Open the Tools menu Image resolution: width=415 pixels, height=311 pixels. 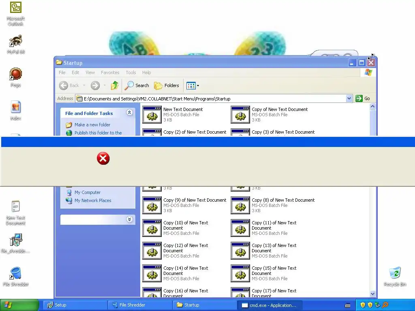(131, 72)
